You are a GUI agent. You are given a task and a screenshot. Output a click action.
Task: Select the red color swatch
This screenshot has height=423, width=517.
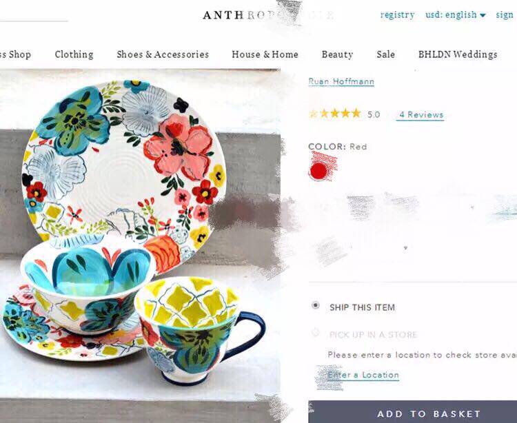(x=318, y=171)
